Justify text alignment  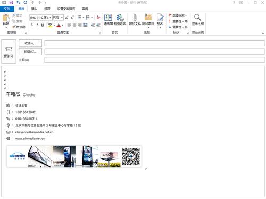[x=85, y=25]
